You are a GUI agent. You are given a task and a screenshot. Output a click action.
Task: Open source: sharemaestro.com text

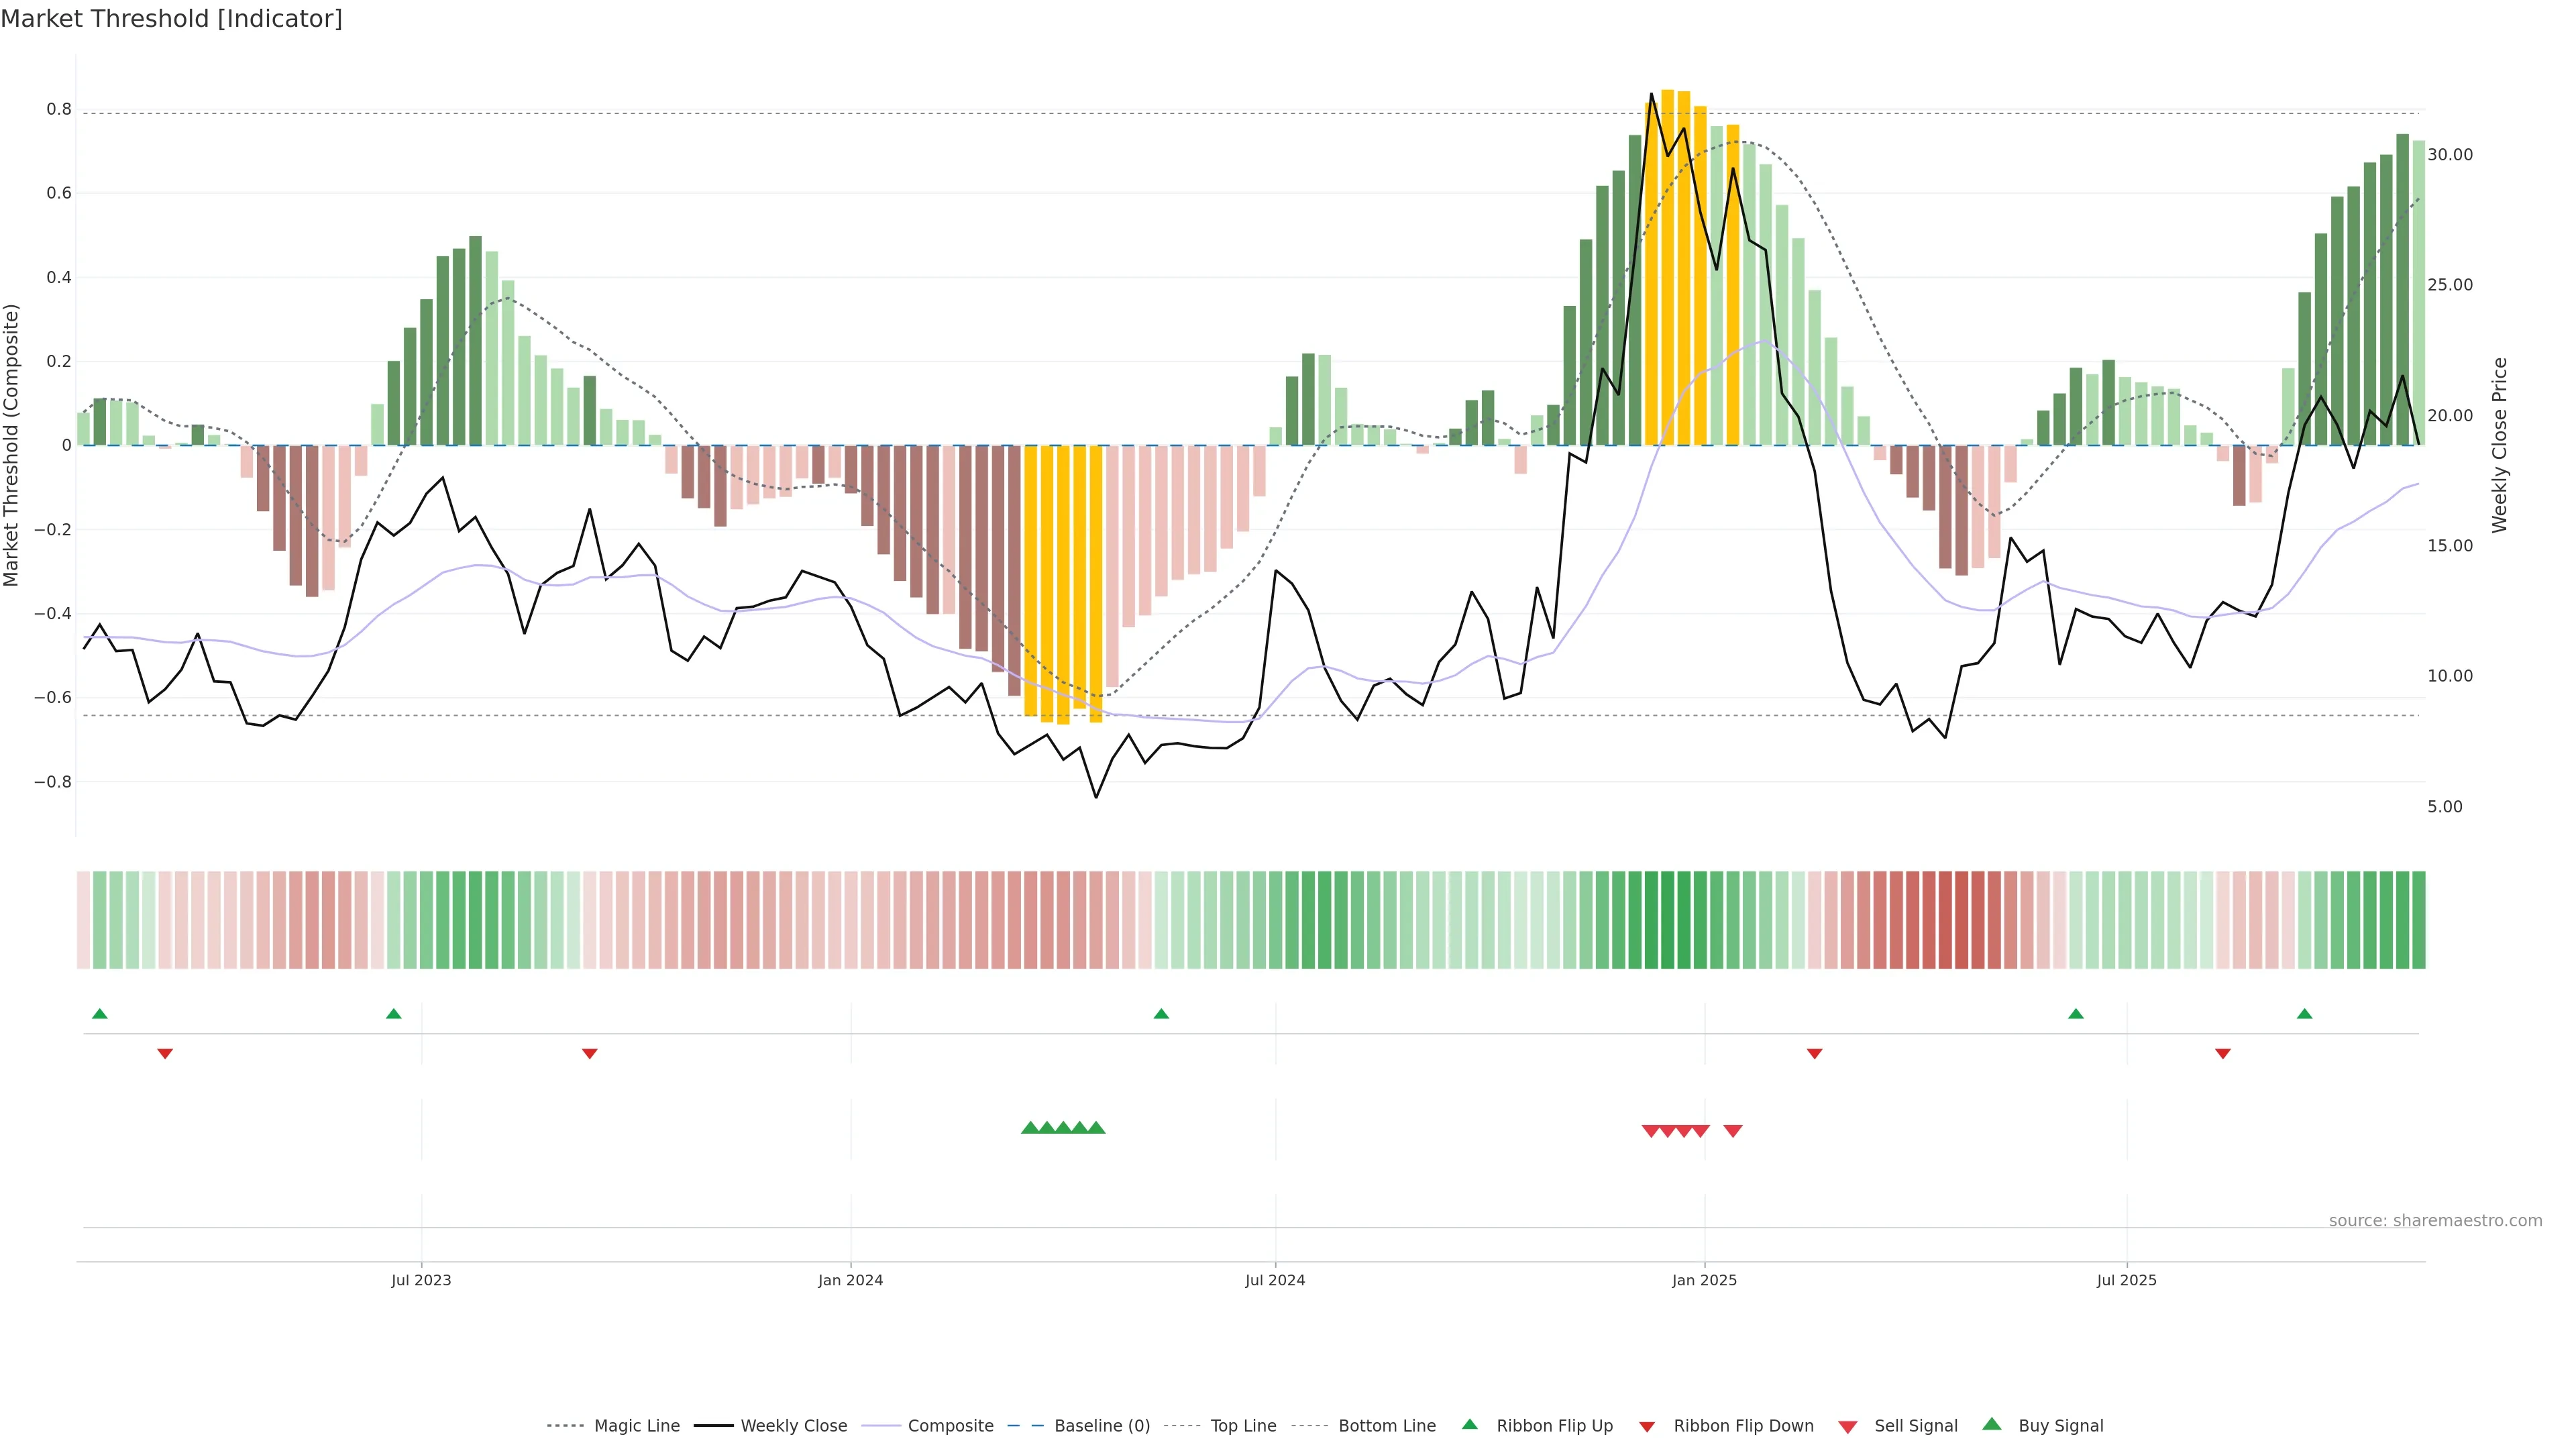tap(2435, 1221)
